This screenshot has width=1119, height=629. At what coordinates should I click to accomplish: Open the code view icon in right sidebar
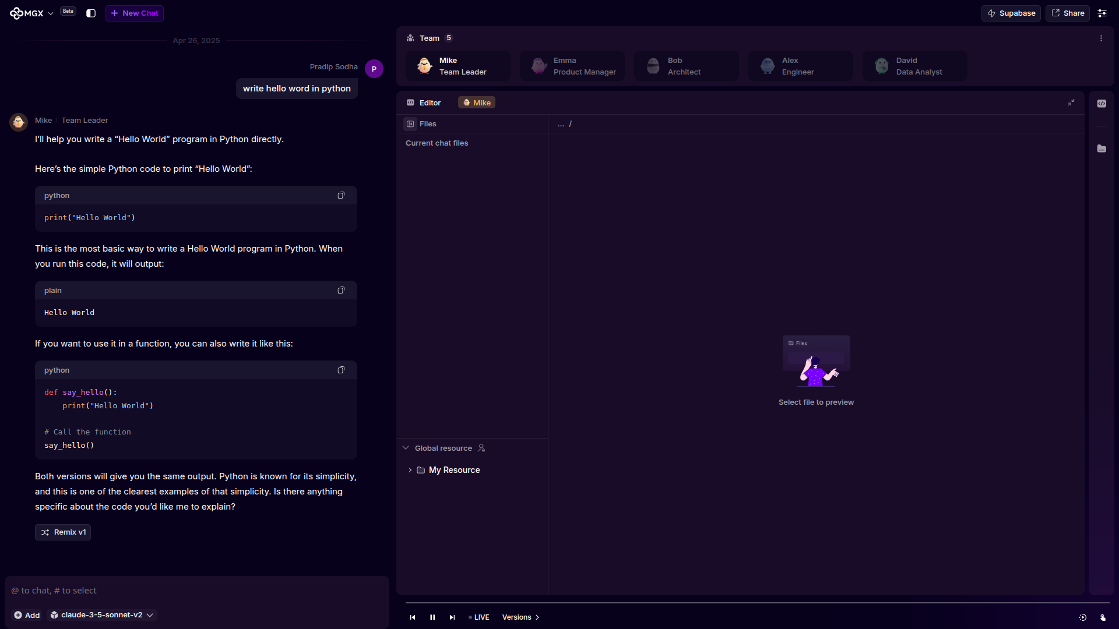(x=1102, y=104)
